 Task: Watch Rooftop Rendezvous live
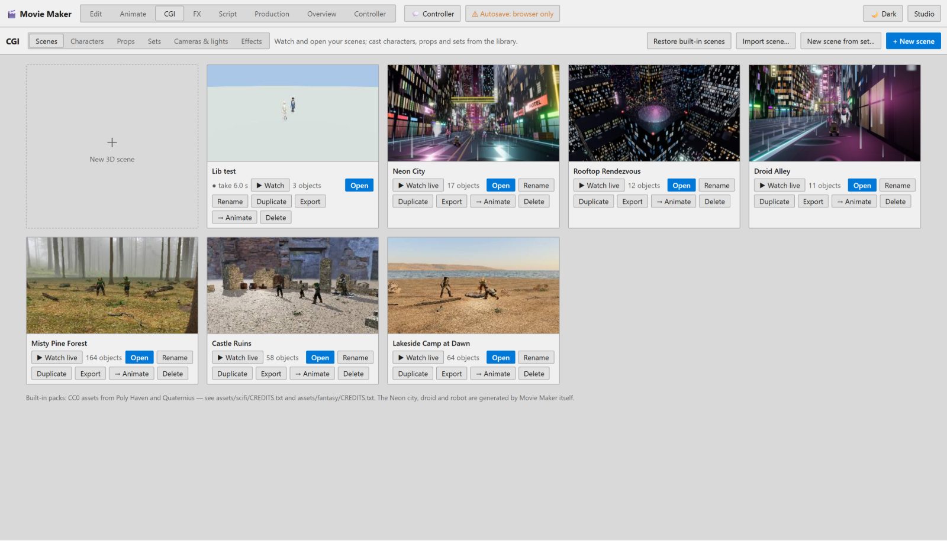tap(599, 186)
